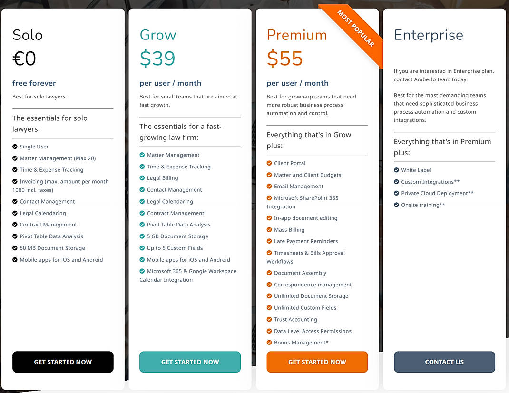Click GET STARTED NOW under the Premium plan

[x=317, y=362]
